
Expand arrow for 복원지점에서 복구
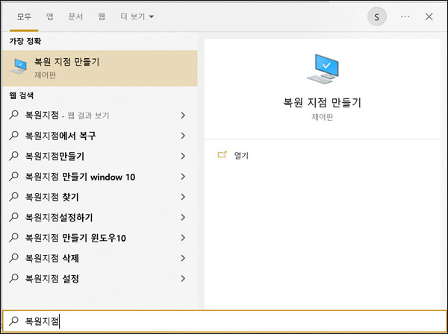(x=183, y=136)
